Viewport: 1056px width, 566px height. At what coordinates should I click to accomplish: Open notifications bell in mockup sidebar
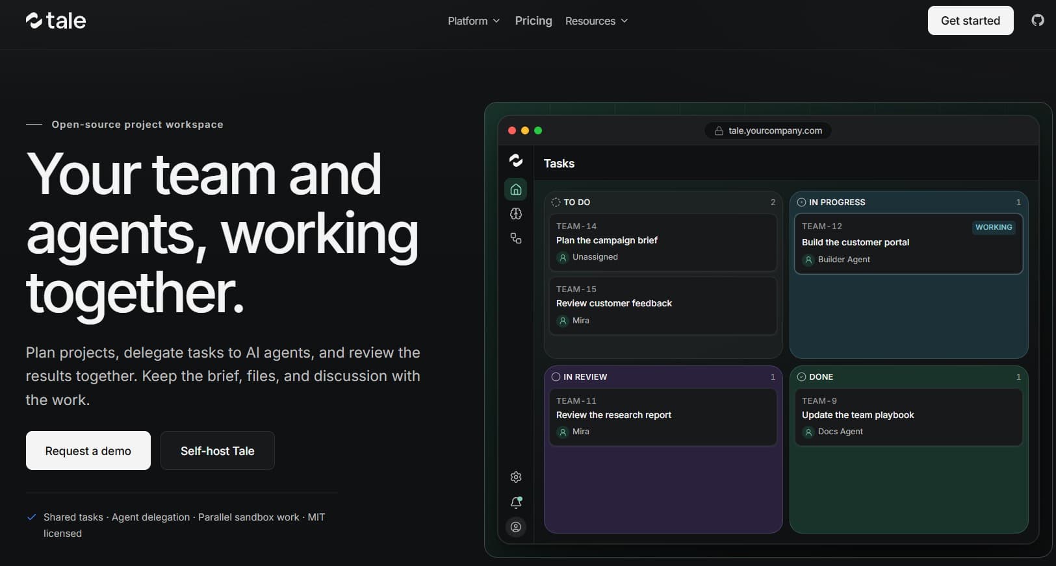516,502
